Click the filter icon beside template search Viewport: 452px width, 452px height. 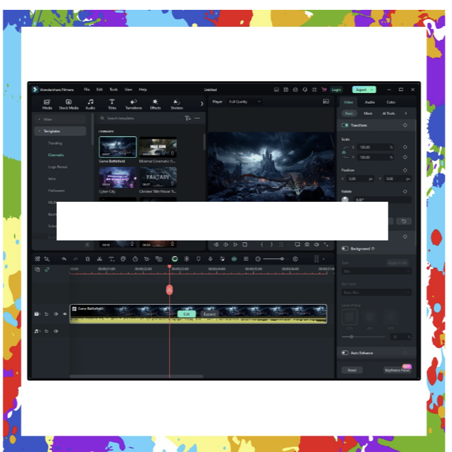[x=187, y=119]
